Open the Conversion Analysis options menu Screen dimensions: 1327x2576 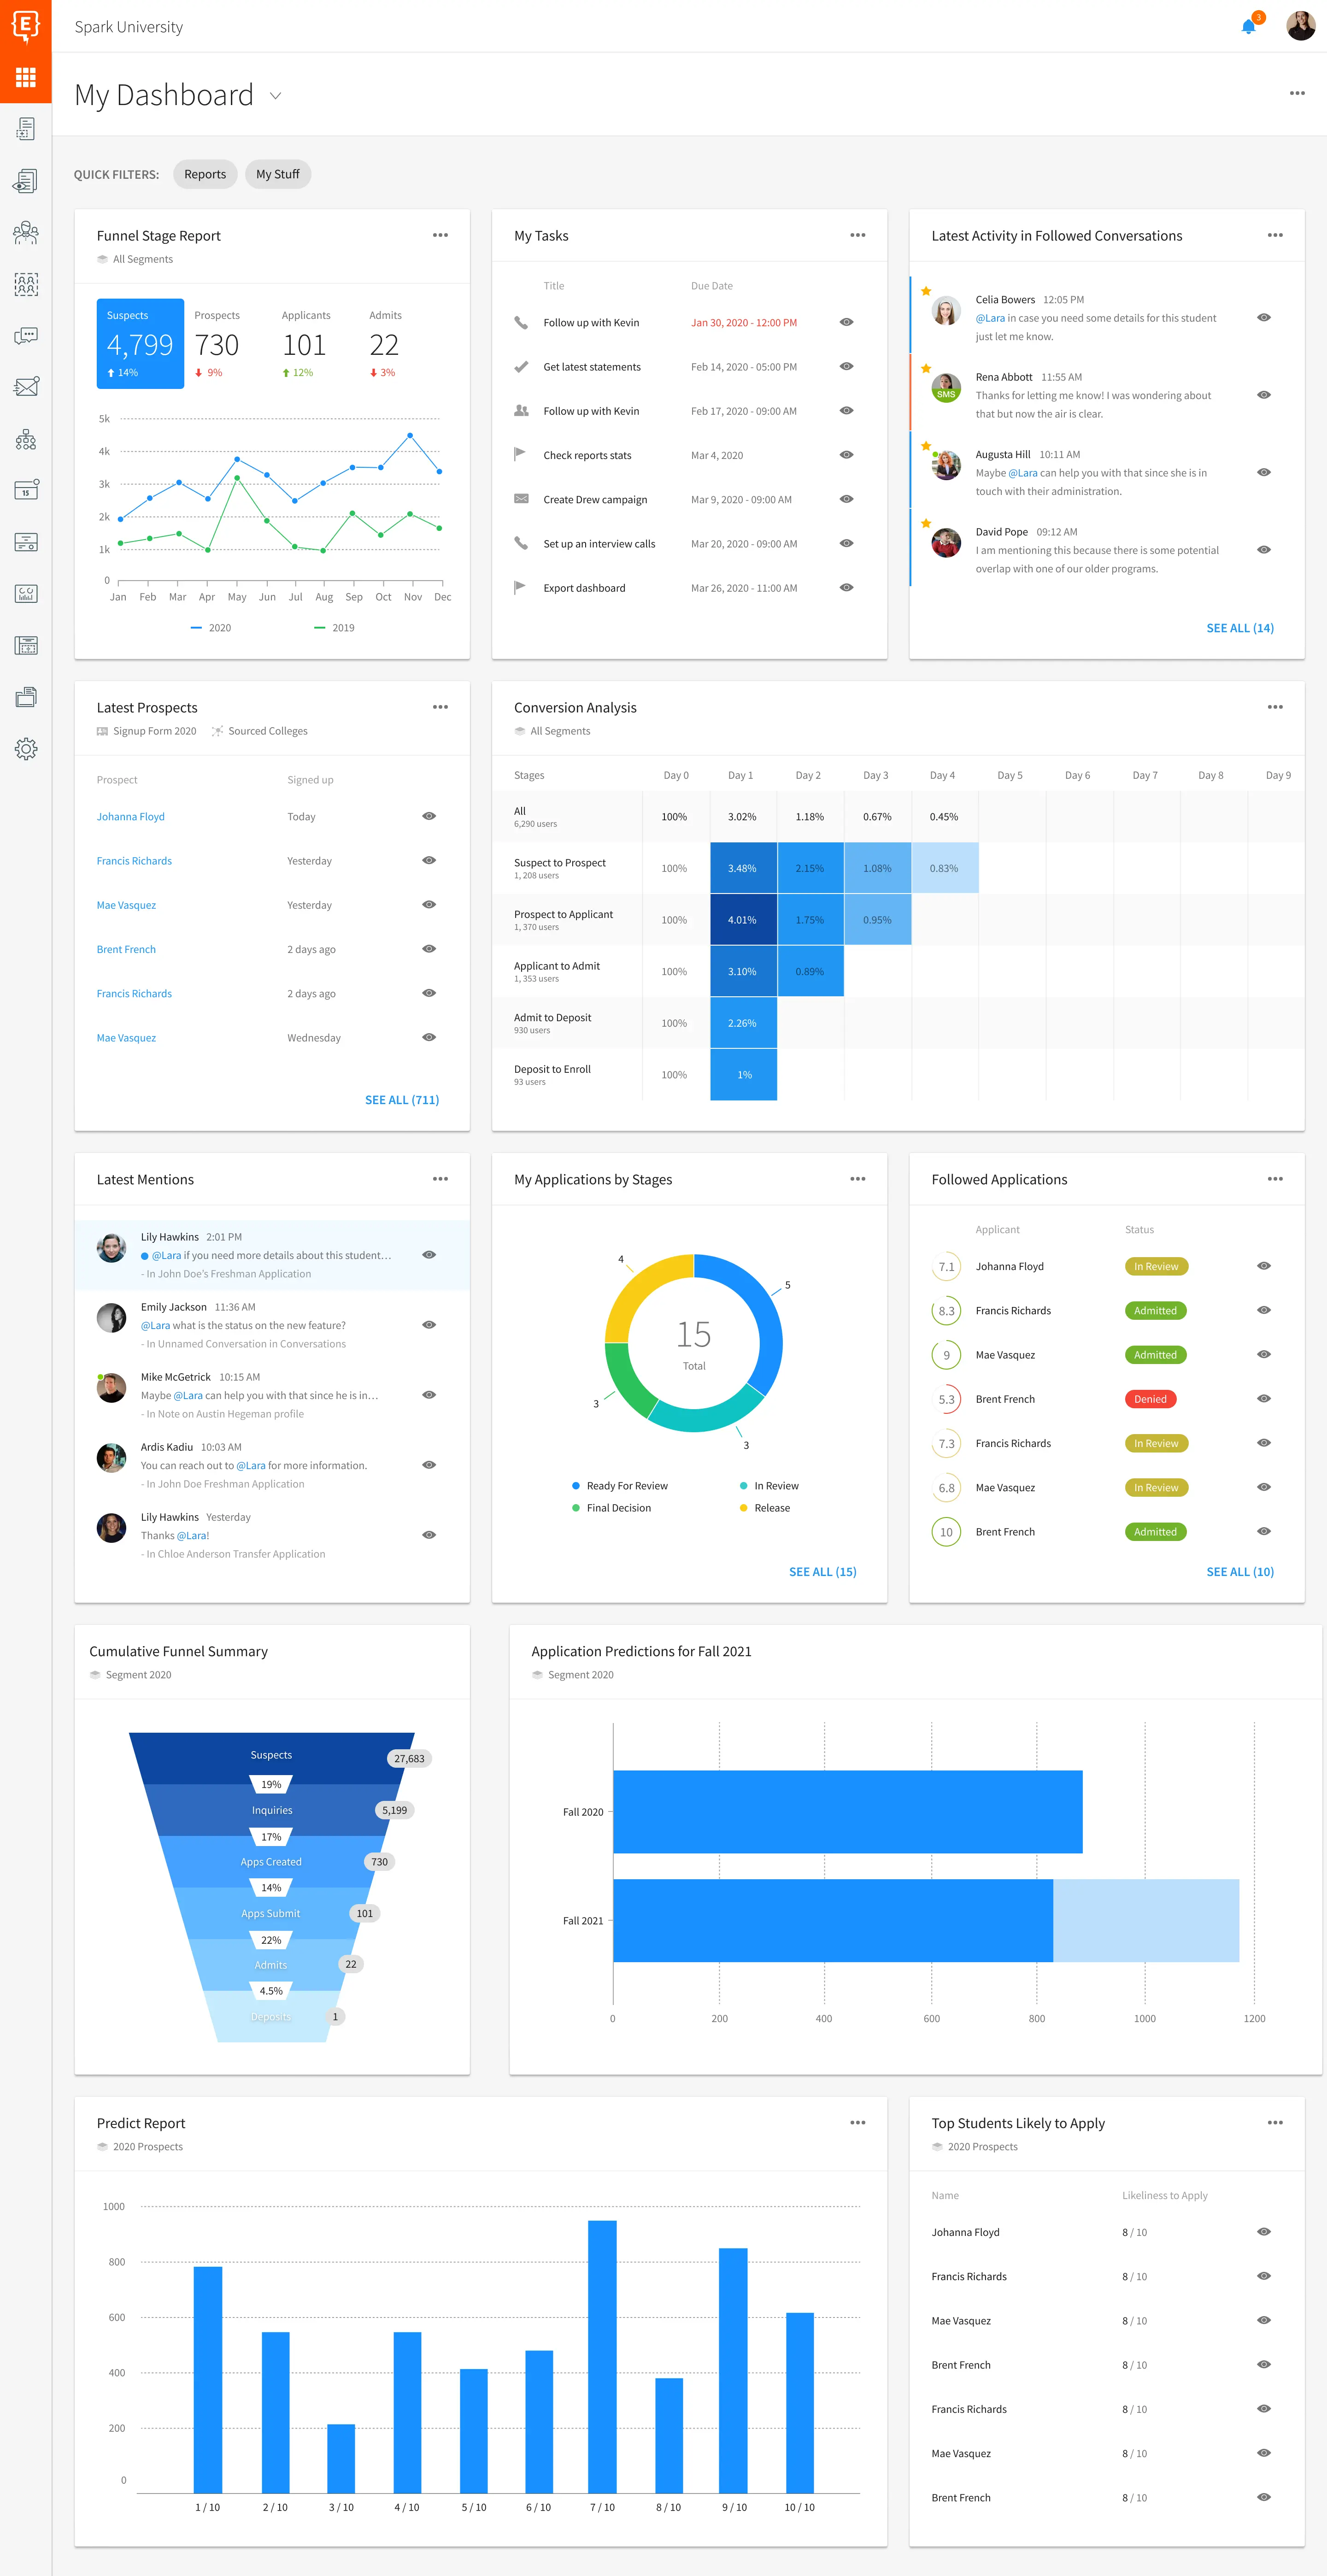[x=1275, y=707]
